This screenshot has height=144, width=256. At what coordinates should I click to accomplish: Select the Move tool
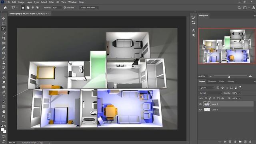click(4, 19)
